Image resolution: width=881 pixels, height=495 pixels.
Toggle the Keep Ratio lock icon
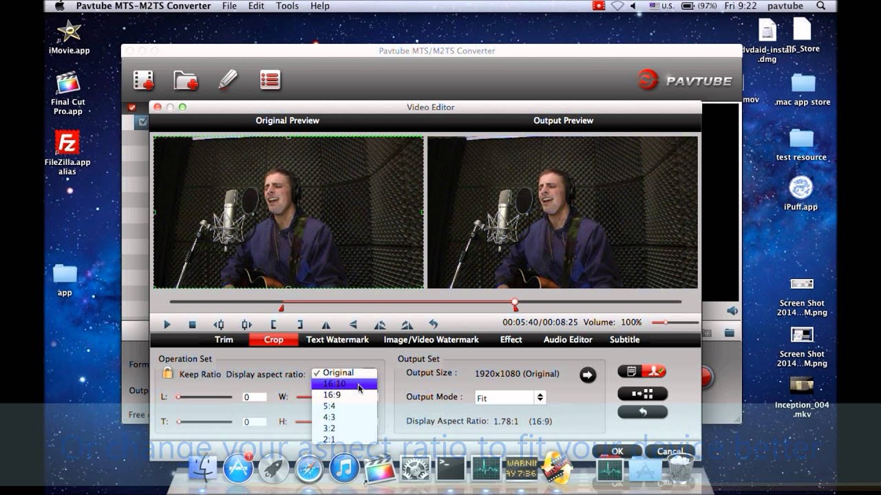pyautogui.click(x=168, y=373)
